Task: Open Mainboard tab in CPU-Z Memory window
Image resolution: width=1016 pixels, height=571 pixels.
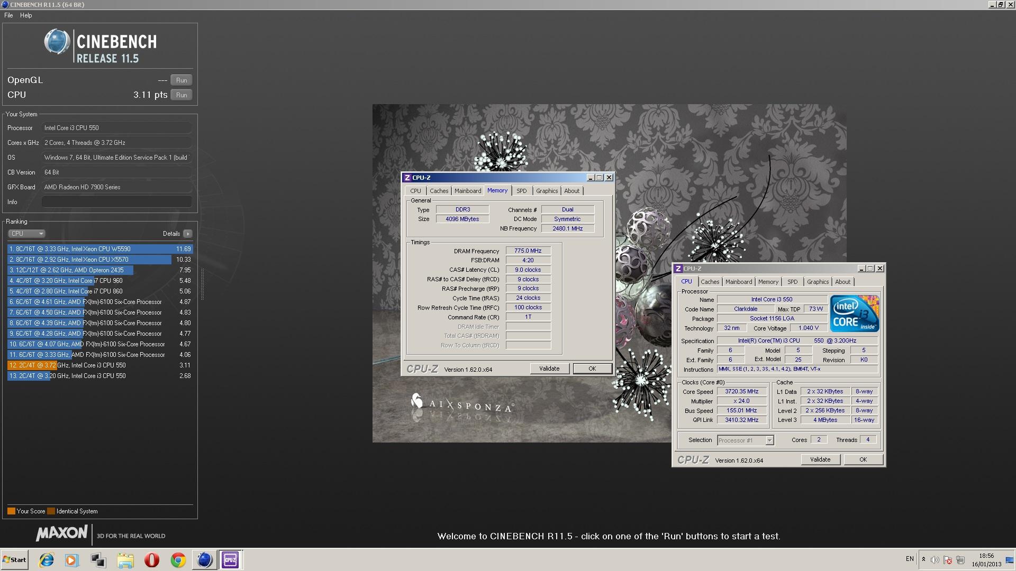Action: pyautogui.click(x=468, y=191)
